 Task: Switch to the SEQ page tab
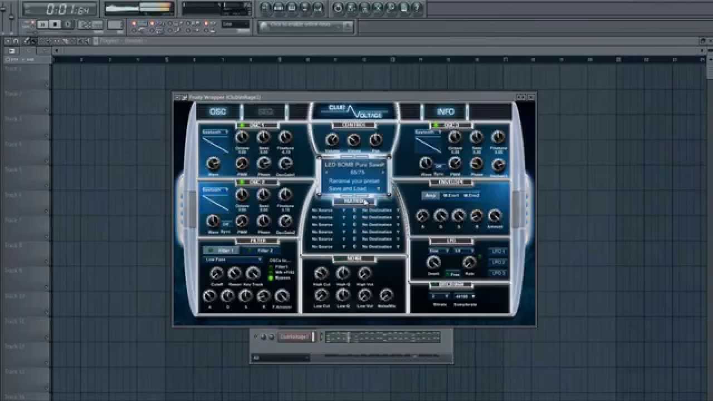pyautogui.click(x=266, y=111)
